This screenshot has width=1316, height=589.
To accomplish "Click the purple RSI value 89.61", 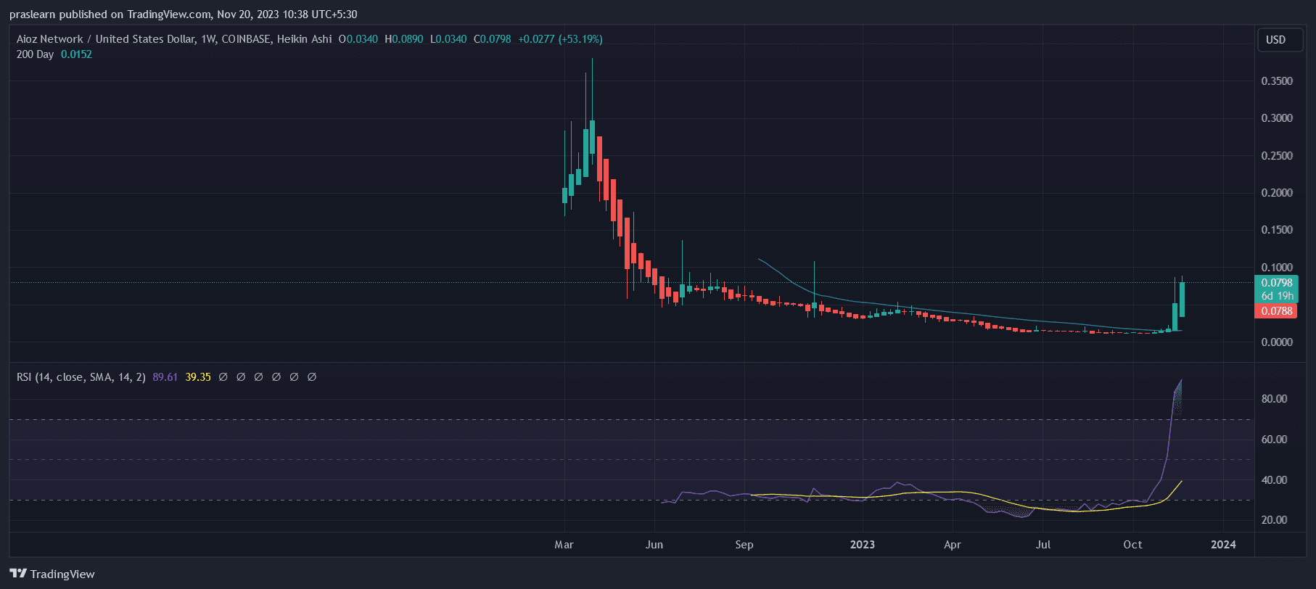I will point(165,377).
